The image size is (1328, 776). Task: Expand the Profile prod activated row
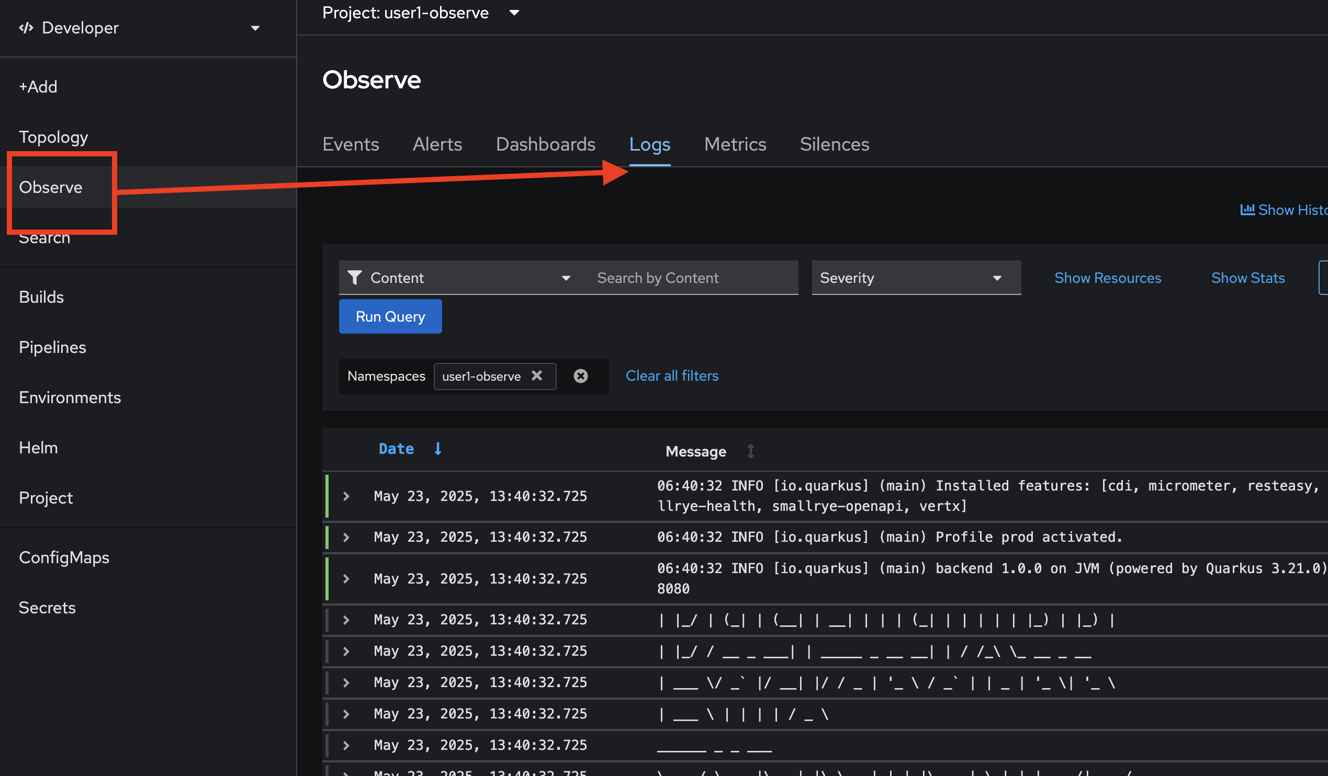click(x=346, y=538)
